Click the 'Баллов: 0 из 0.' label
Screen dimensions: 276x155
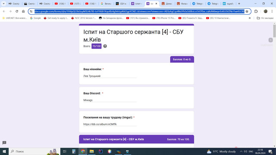click(182, 59)
